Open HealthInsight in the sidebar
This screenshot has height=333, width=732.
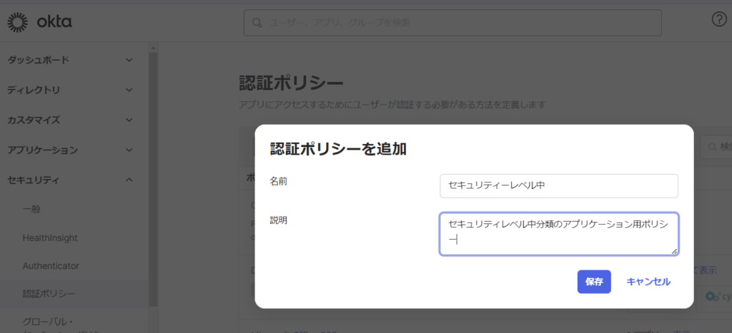click(50, 238)
